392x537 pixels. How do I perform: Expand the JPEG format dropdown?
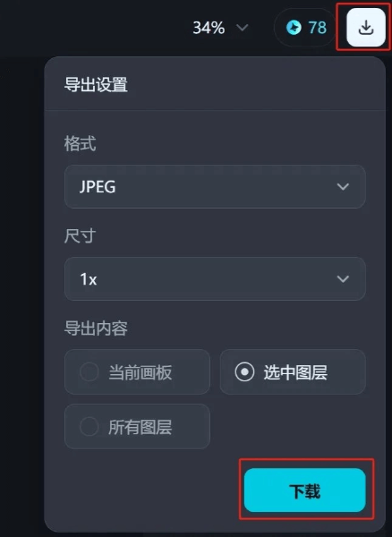[x=215, y=187]
